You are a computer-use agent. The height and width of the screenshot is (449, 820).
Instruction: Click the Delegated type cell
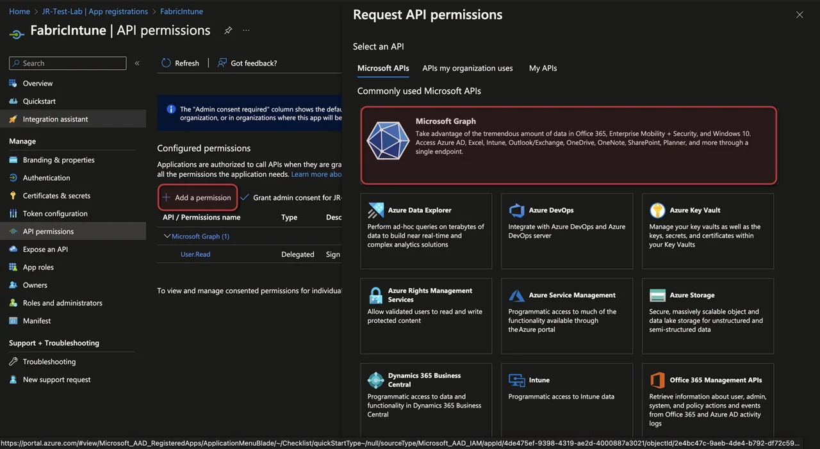click(x=298, y=254)
